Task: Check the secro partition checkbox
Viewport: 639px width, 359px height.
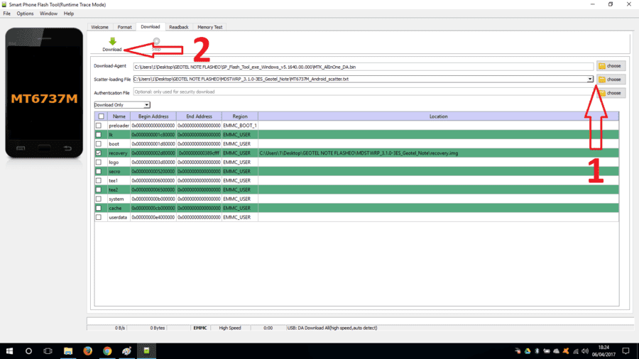Action: pyautogui.click(x=99, y=172)
